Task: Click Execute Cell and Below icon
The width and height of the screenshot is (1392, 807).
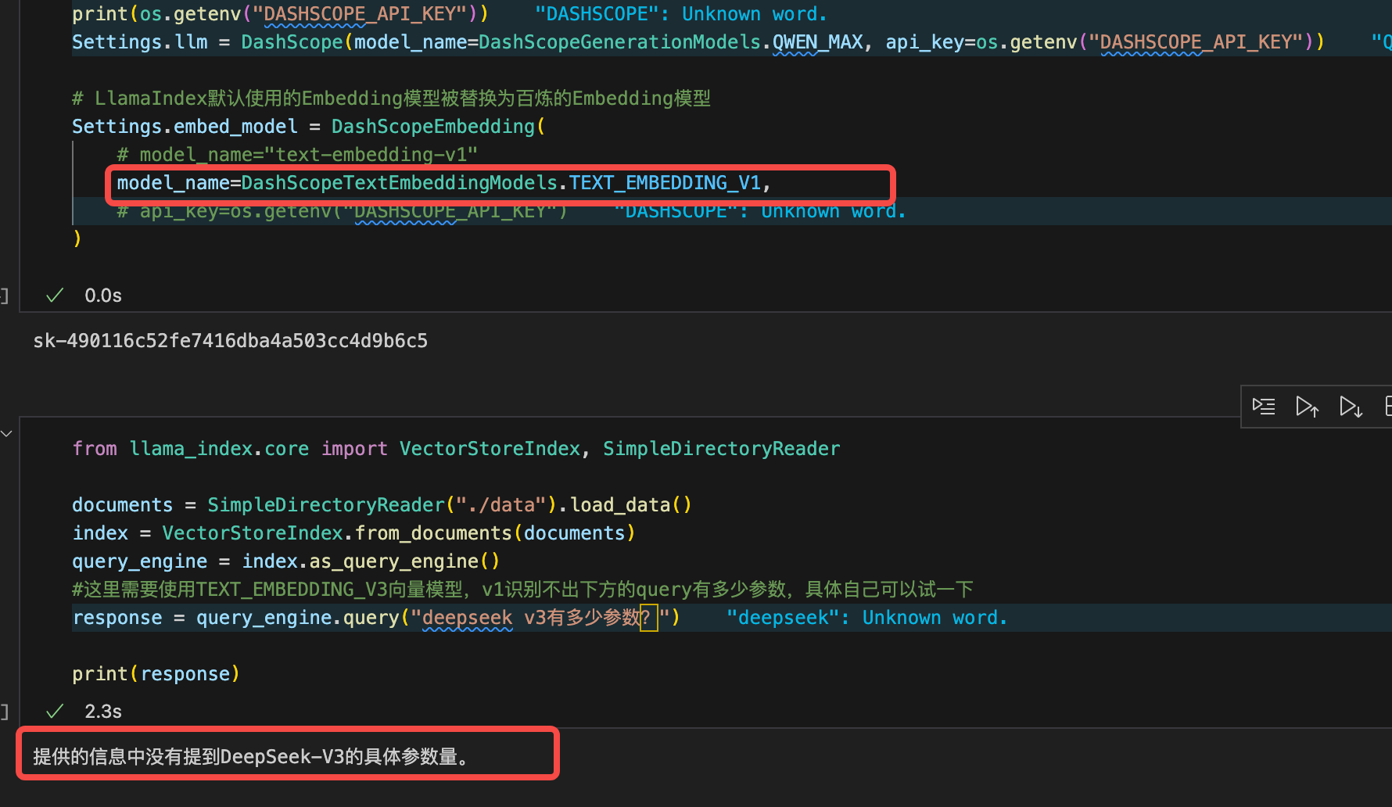Action: tap(1351, 407)
